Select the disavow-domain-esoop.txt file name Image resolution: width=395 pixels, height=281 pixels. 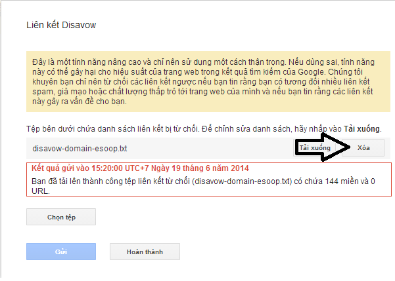80,149
